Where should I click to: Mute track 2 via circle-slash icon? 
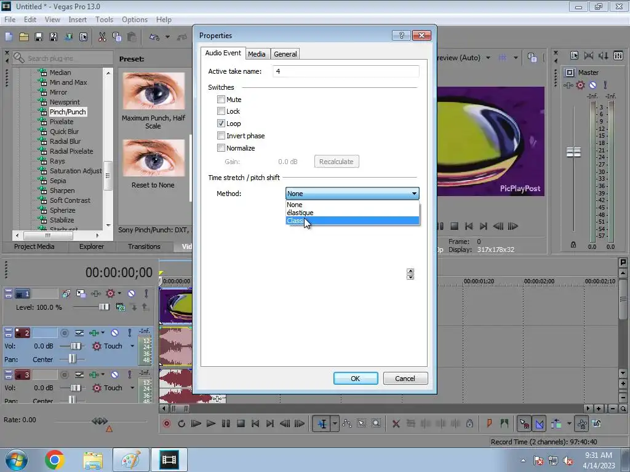[x=114, y=332]
